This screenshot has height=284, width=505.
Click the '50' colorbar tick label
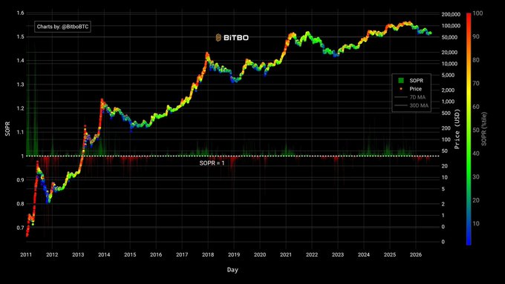click(476, 130)
